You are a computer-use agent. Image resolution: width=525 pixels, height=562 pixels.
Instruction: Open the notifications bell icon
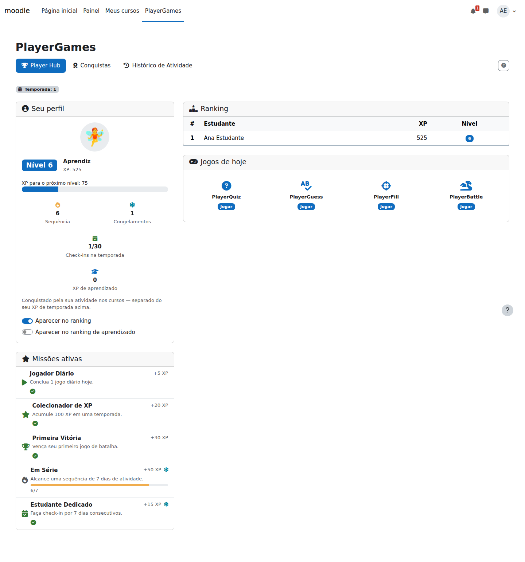pyautogui.click(x=473, y=11)
